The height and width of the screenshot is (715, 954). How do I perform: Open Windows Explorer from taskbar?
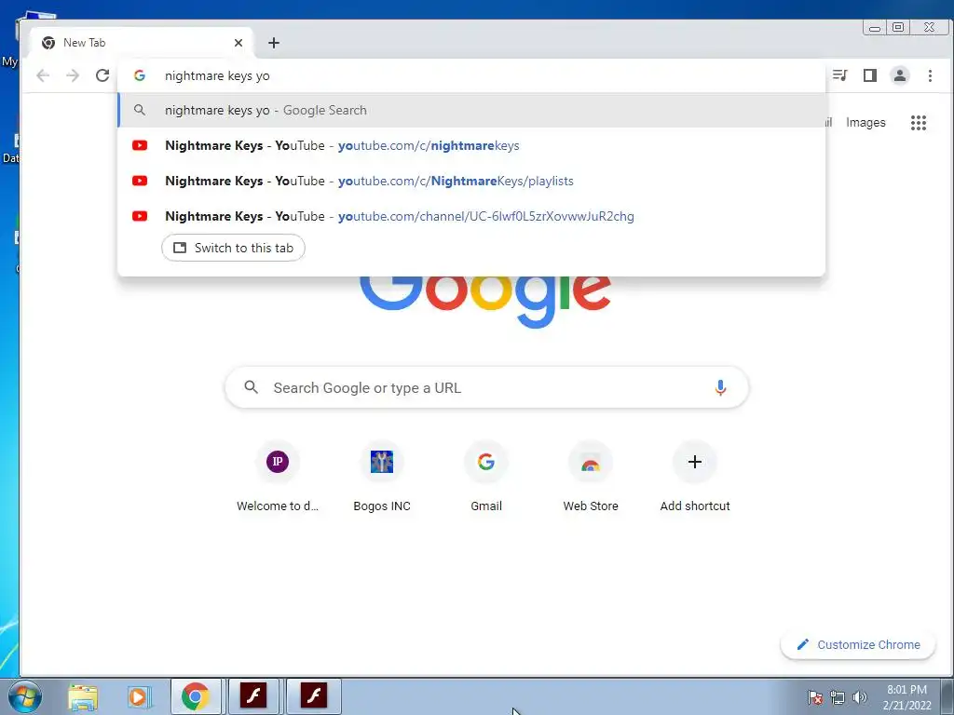pyautogui.click(x=83, y=696)
